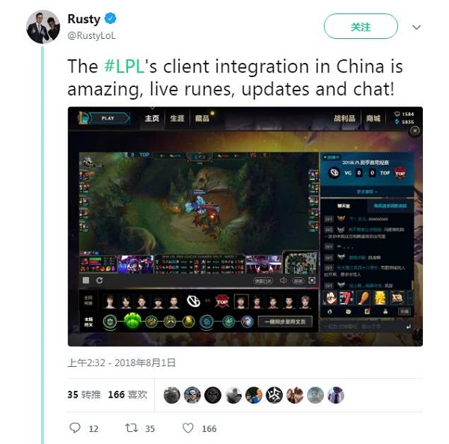449x444 pixels.
Task: Select the 主页 tab in client
Action: pos(151,118)
